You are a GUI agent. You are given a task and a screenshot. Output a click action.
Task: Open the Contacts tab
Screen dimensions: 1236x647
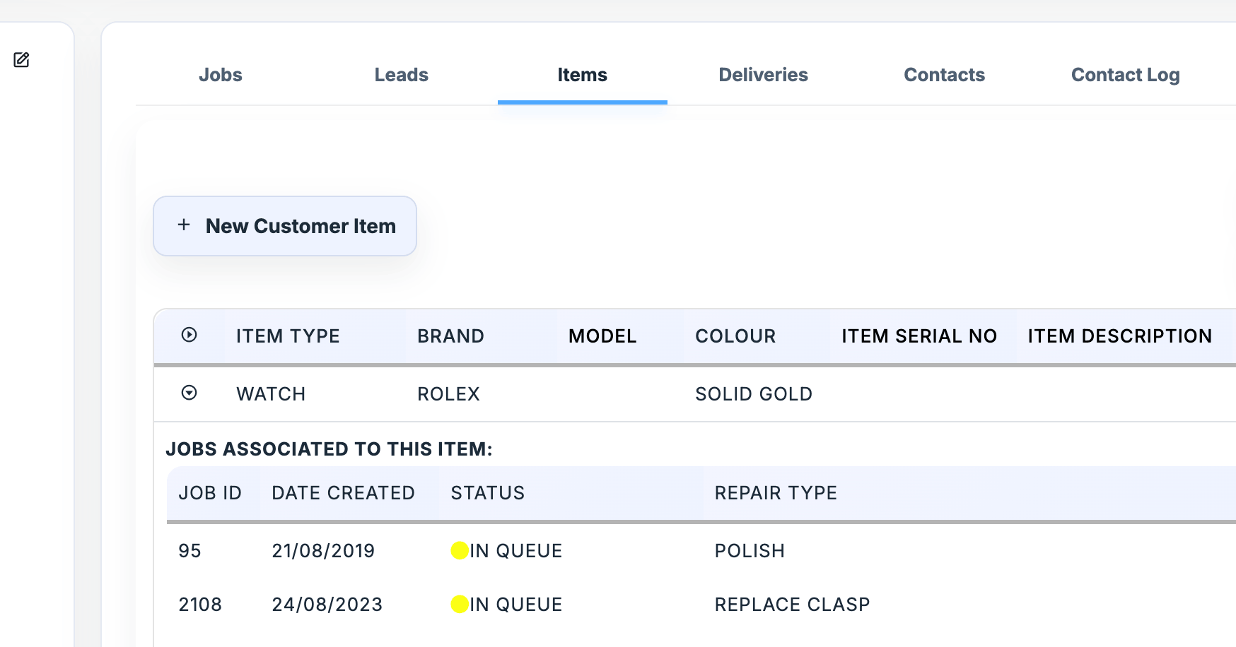944,75
